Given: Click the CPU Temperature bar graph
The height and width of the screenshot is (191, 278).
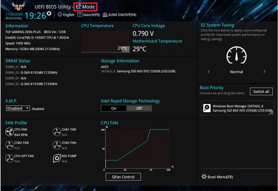Looking at the screenshot, I should (x=106, y=42).
